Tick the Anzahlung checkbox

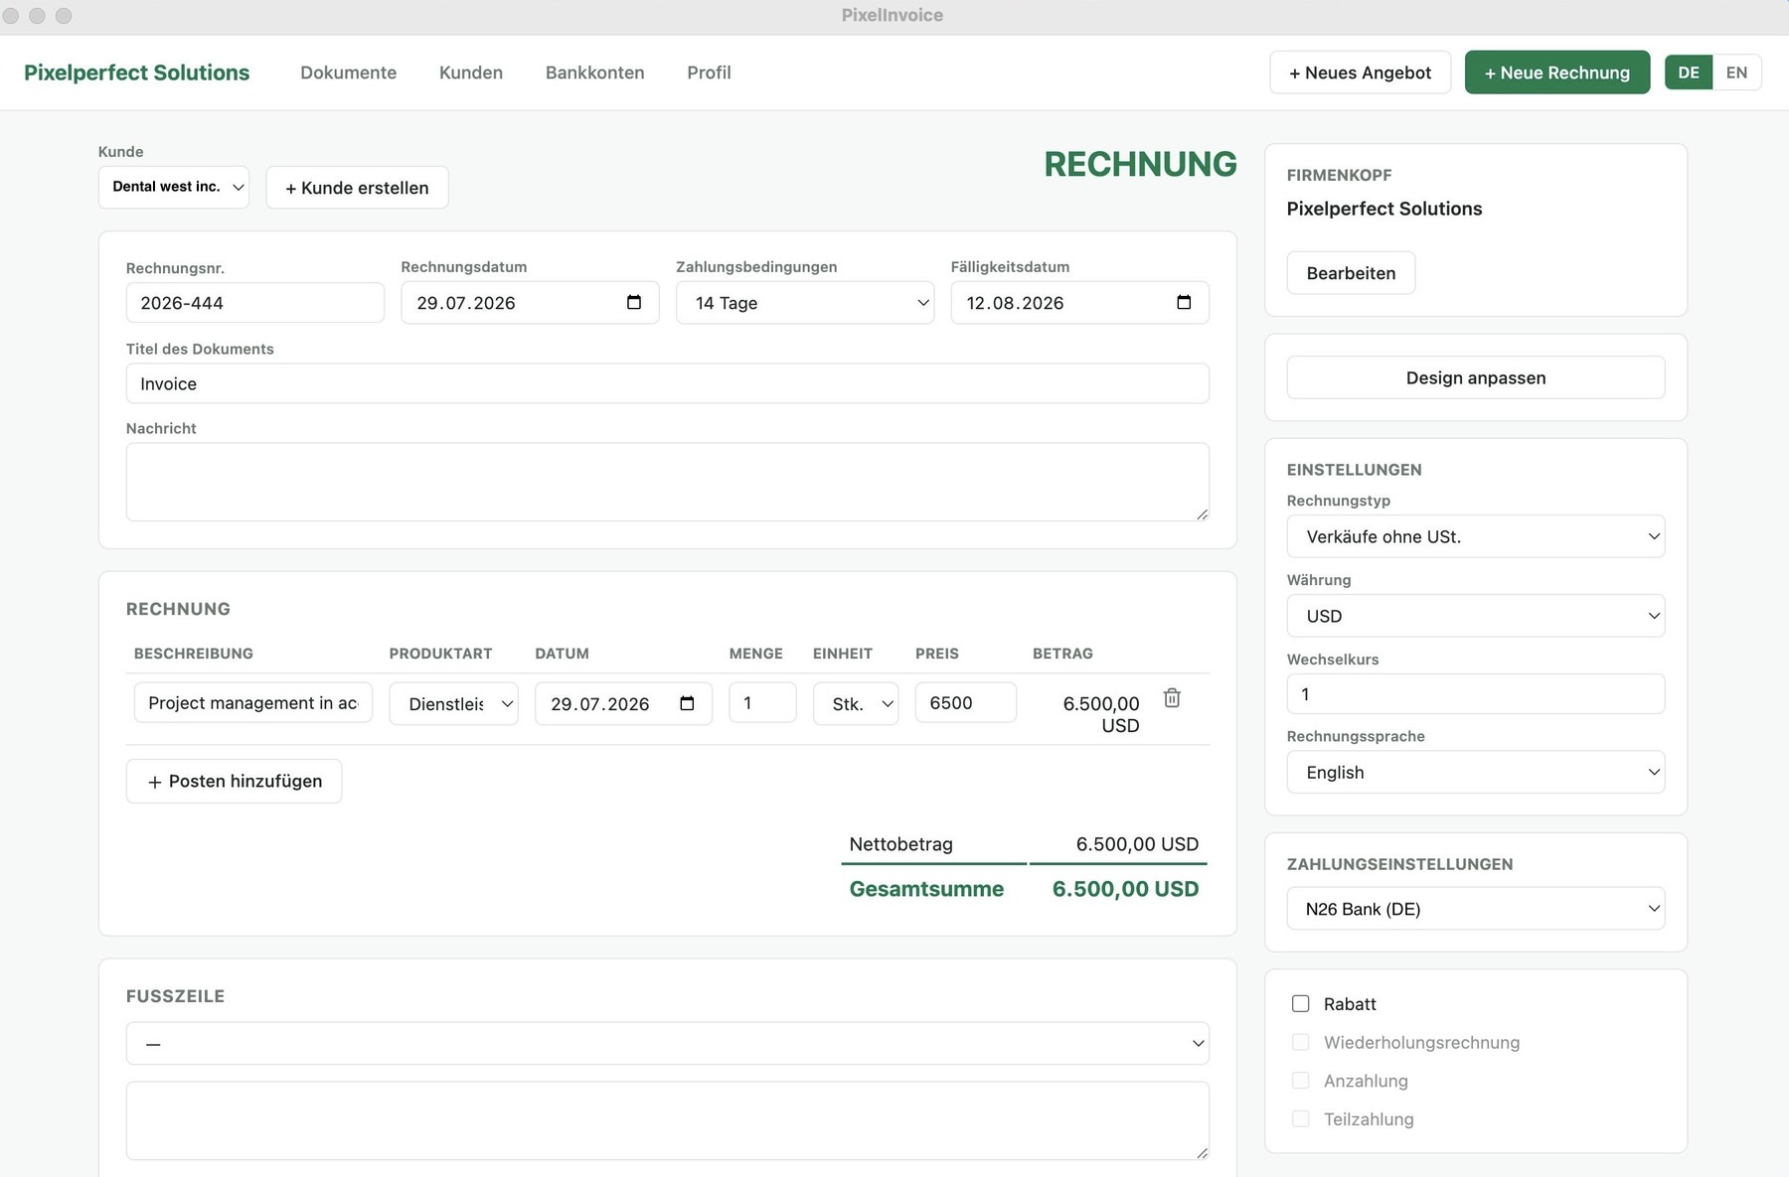(x=1300, y=1080)
